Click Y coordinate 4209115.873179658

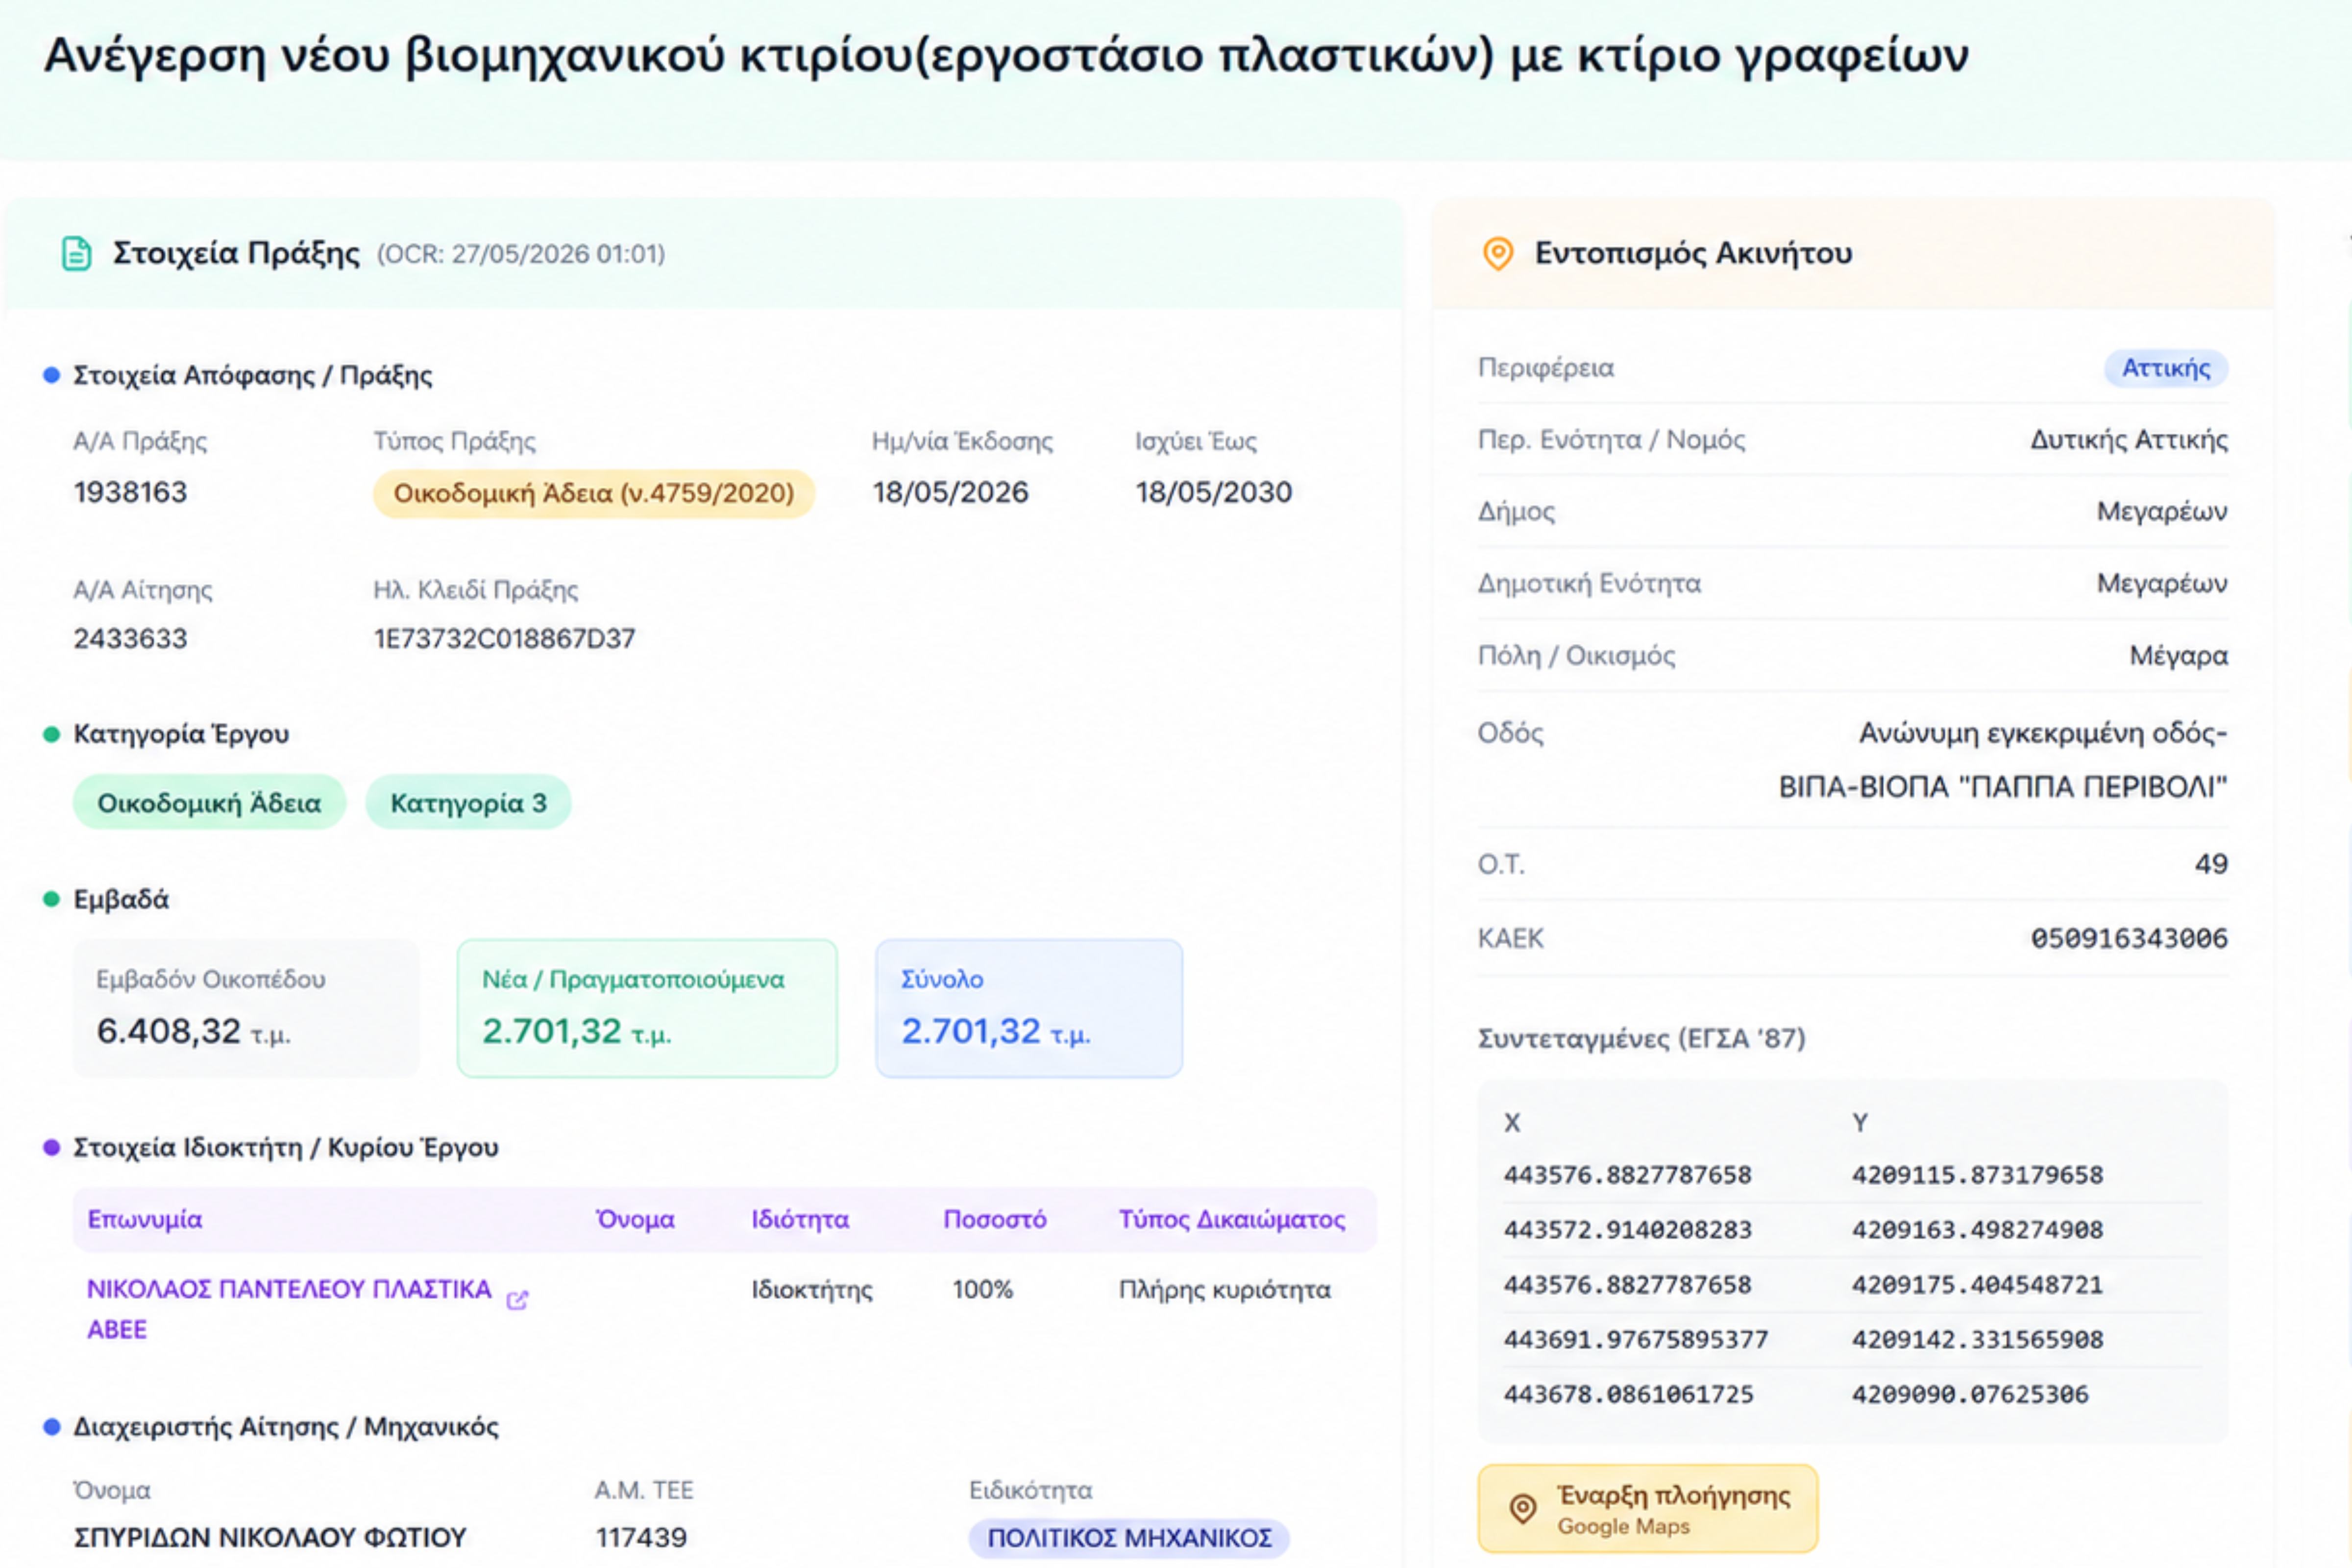(1978, 1175)
